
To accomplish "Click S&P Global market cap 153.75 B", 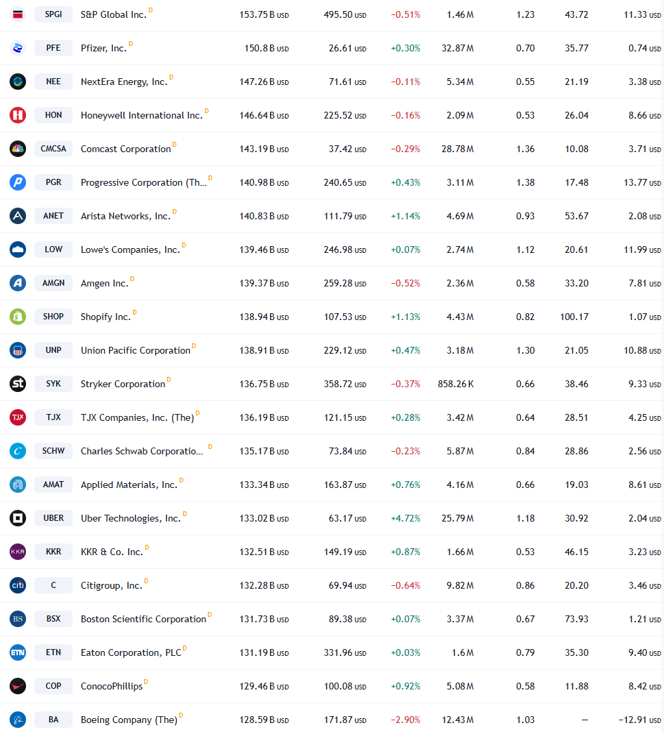I will coord(264,14).
